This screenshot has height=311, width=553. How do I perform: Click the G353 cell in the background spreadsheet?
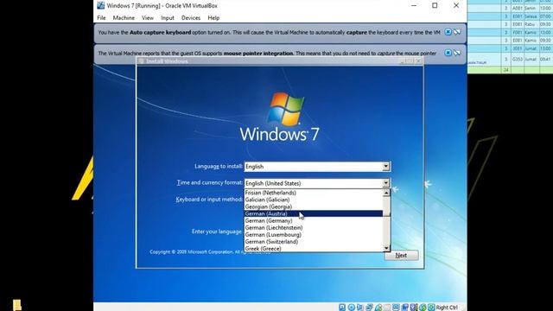pos(517,60)
